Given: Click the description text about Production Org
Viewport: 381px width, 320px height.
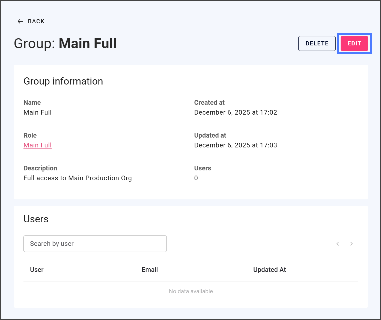Looking at the screenshot, I should tap(78, 178).
